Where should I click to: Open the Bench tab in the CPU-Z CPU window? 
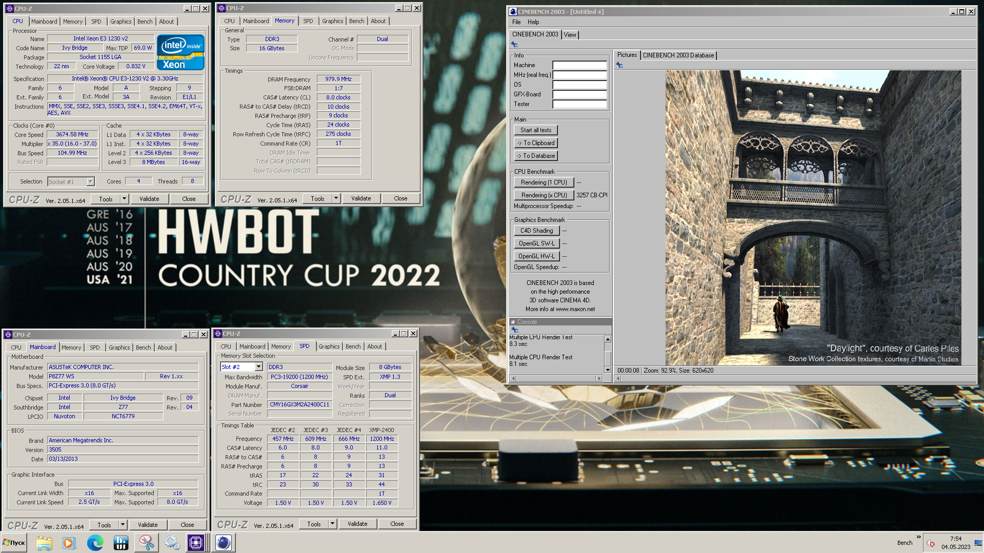[x=145, y=22]
